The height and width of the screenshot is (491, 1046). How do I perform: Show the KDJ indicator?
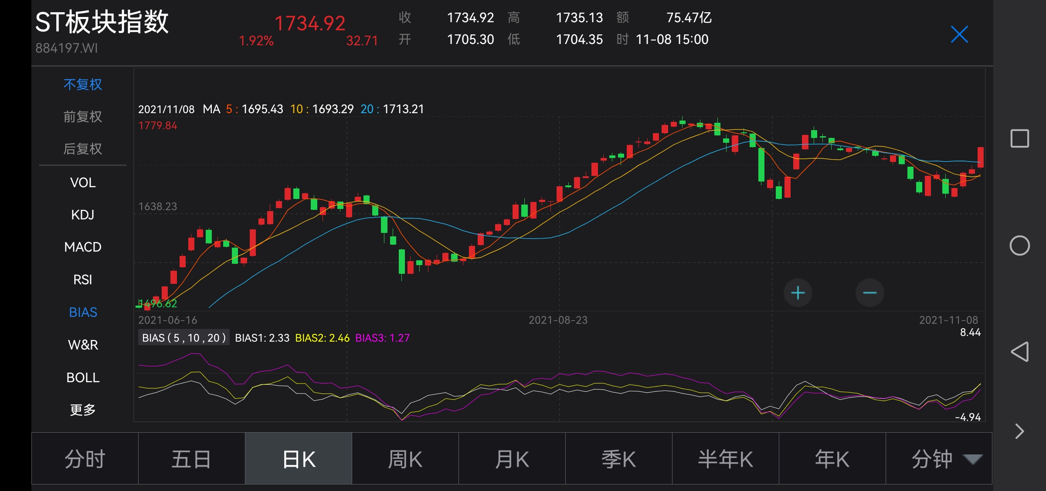83,215
